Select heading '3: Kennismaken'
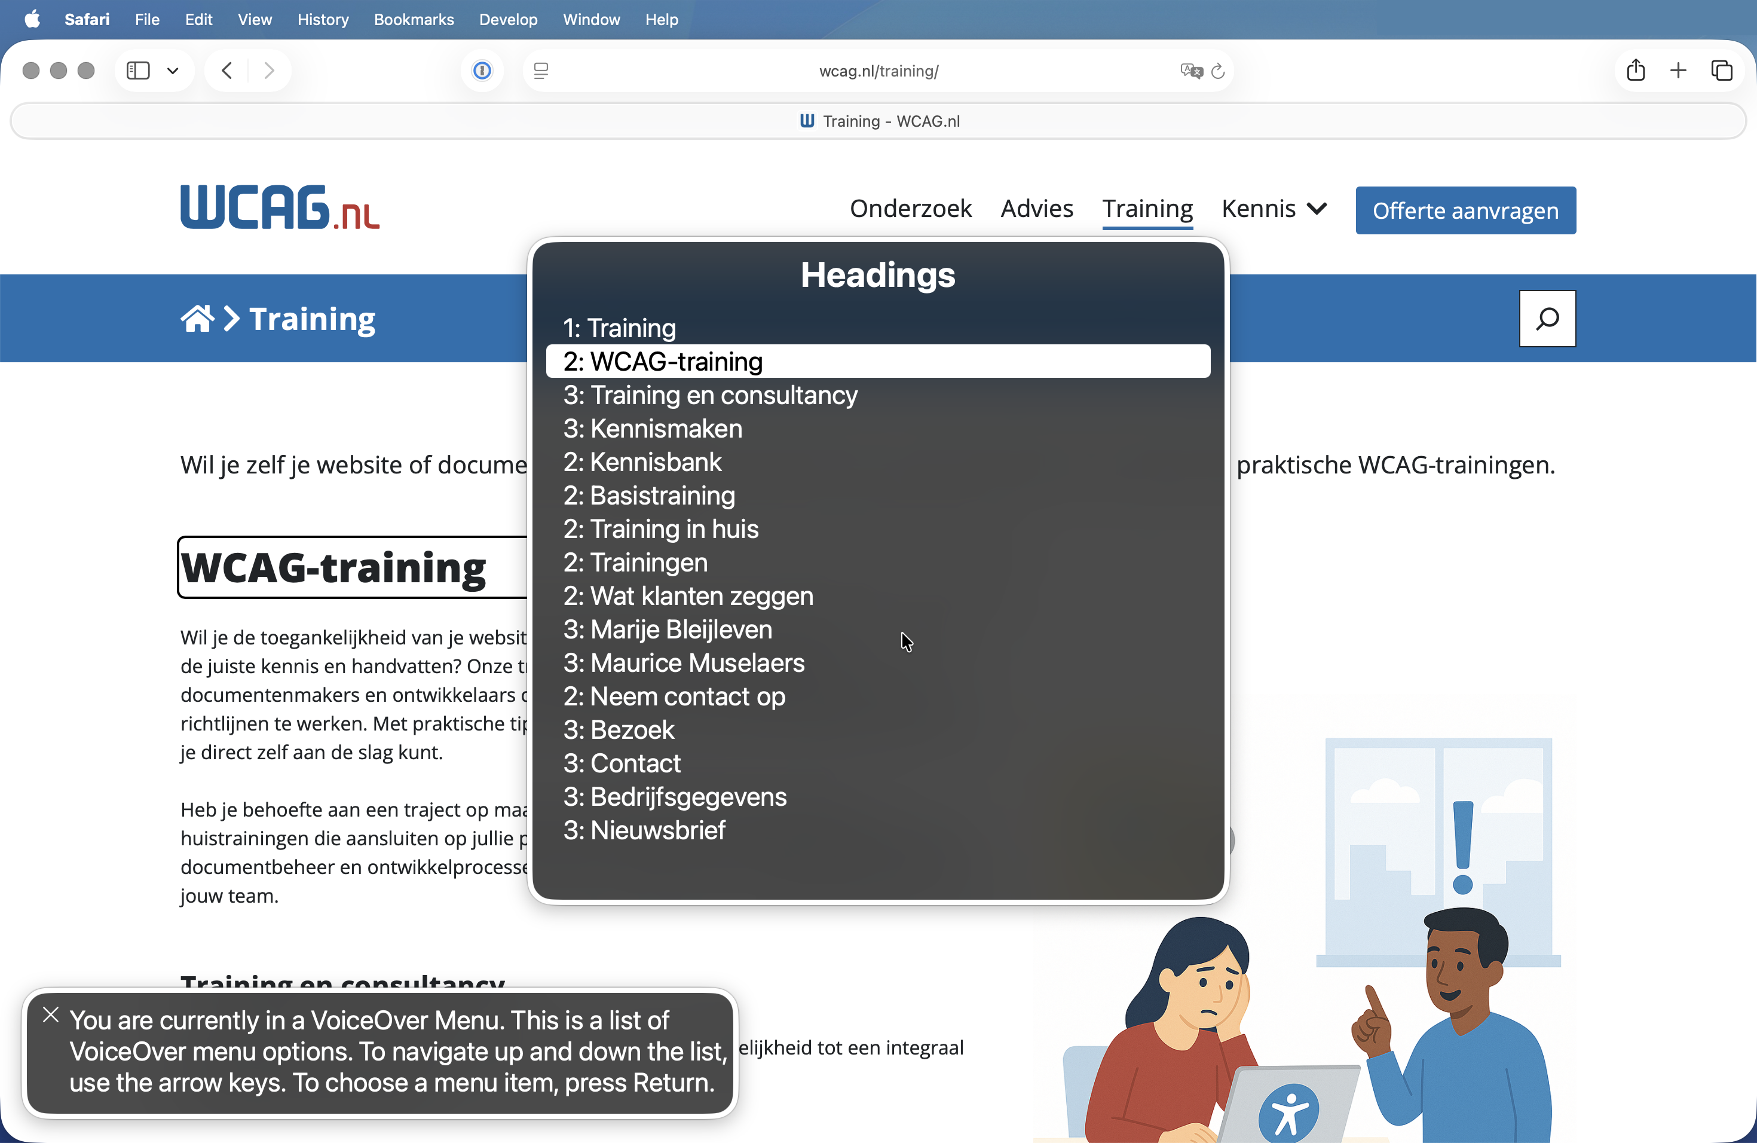 [x=878, y=428]
